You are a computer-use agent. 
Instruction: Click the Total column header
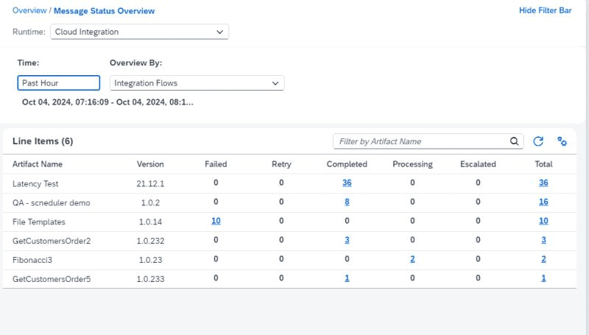(543, 164)
